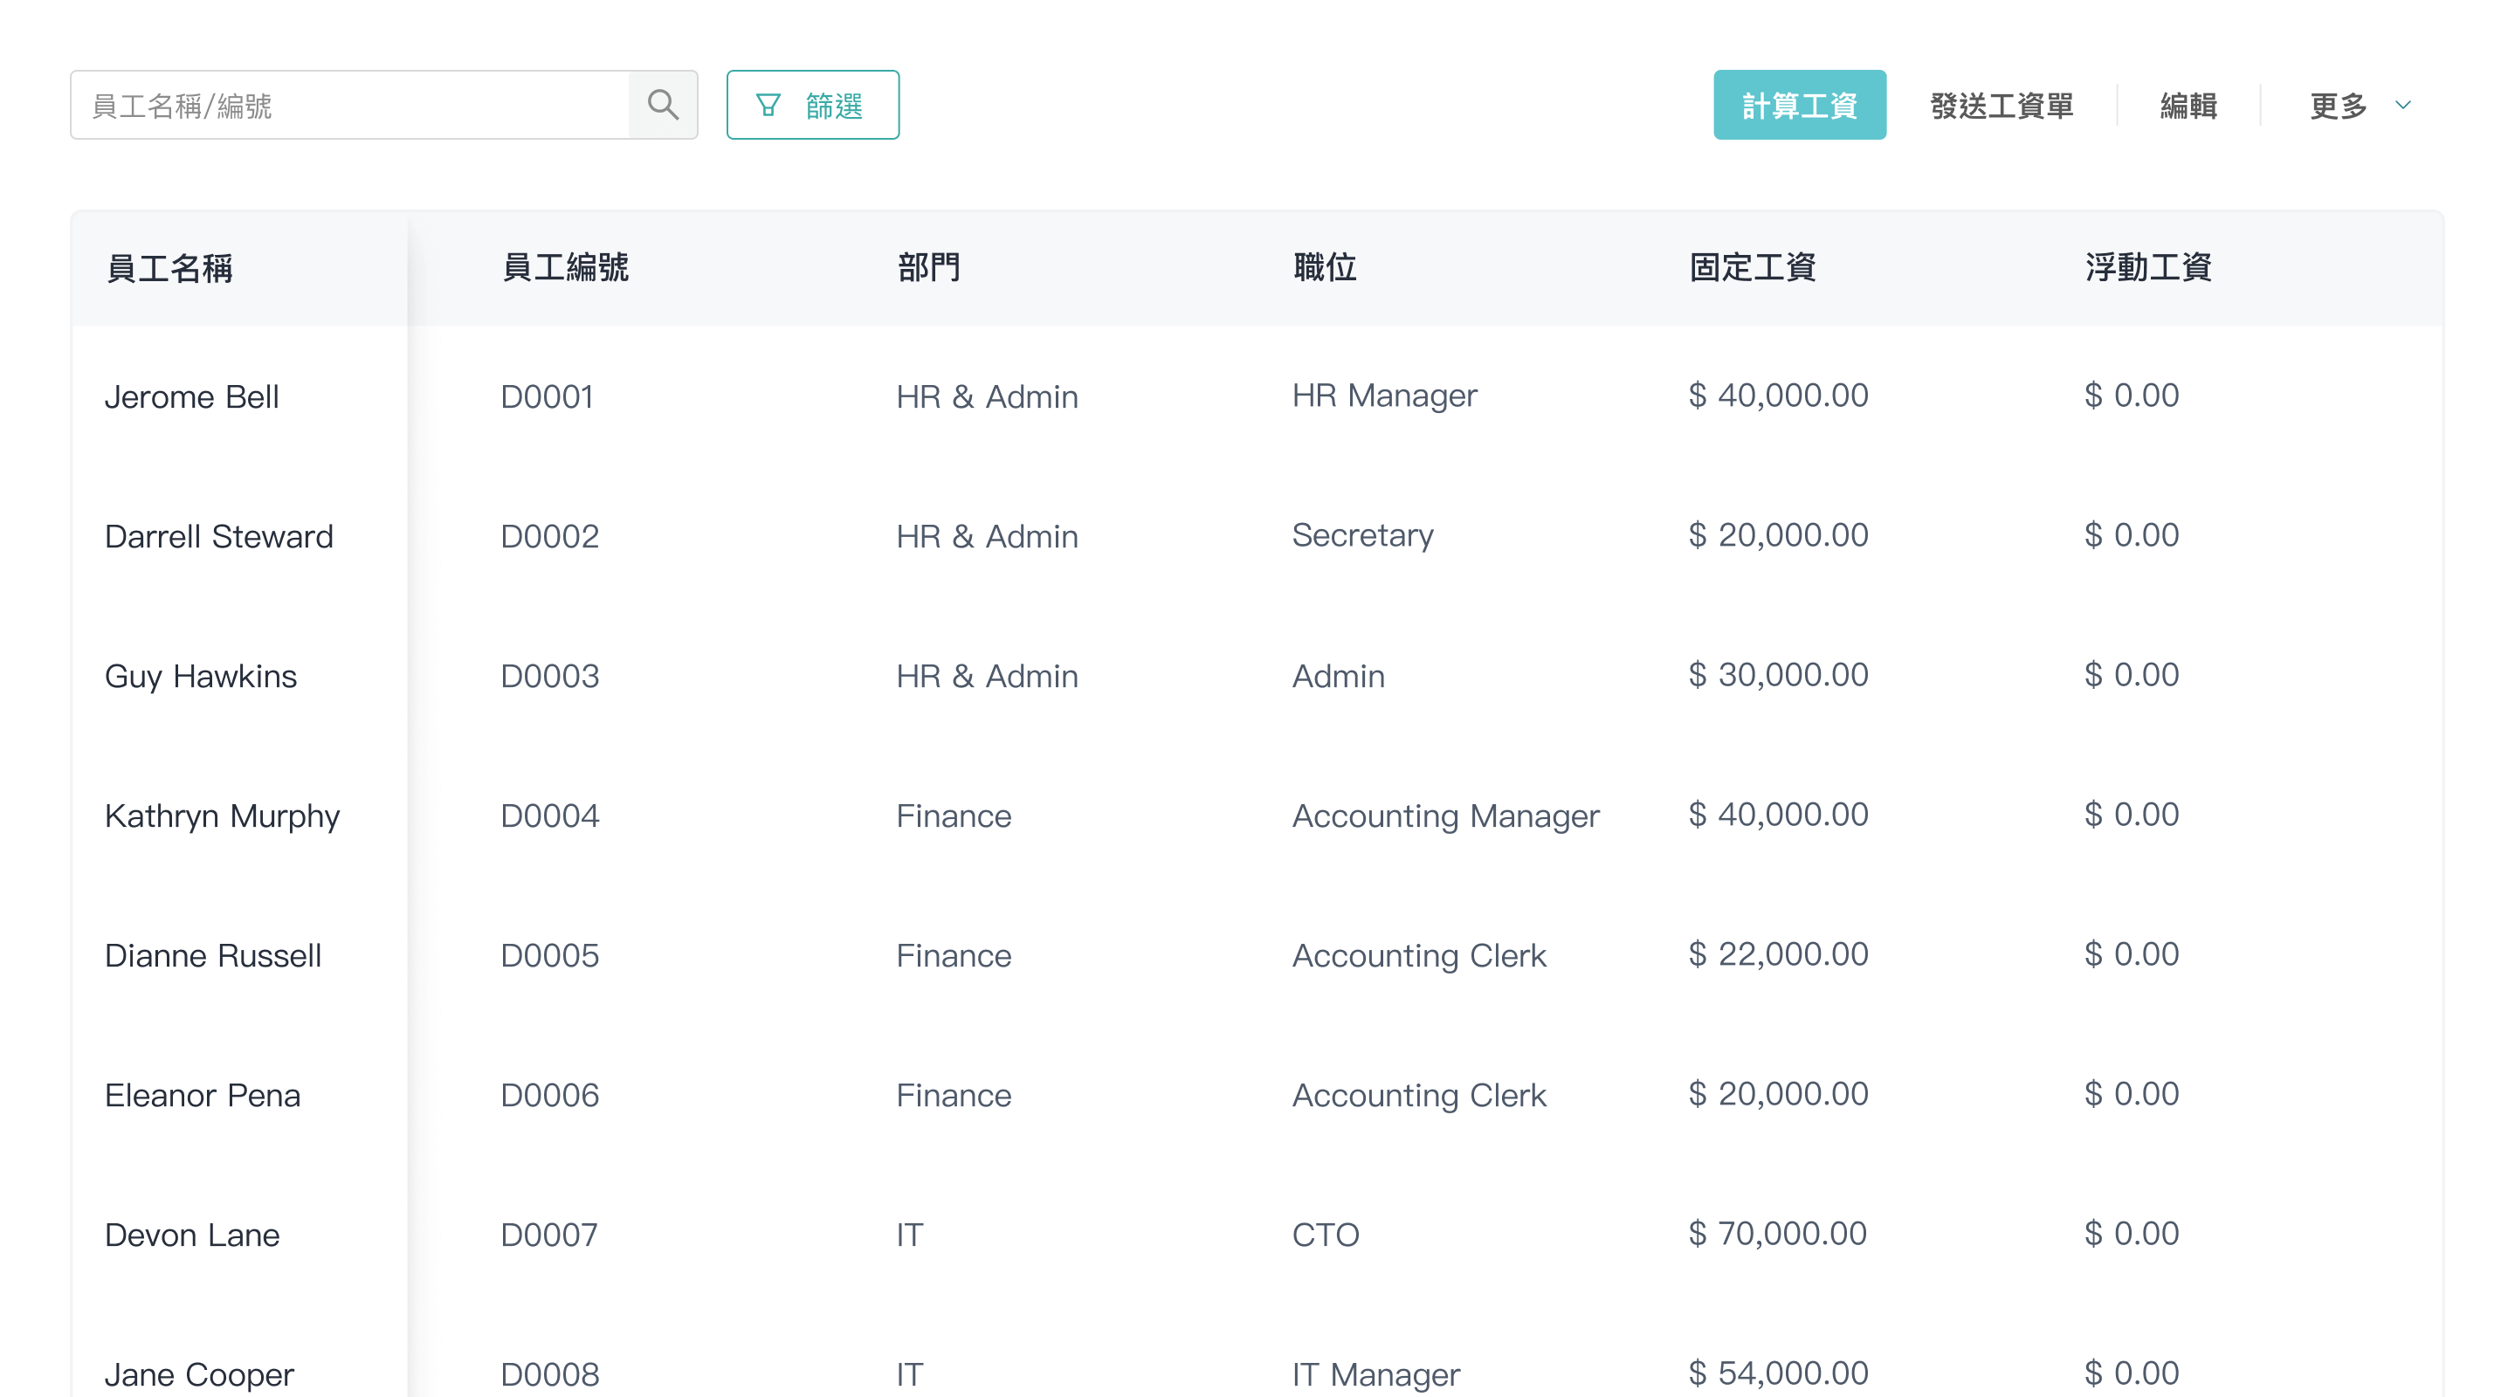The width and height of the screenshot is (2515, 1397).
Task: Click Accounting Manager position cell
Action: 1445,816
